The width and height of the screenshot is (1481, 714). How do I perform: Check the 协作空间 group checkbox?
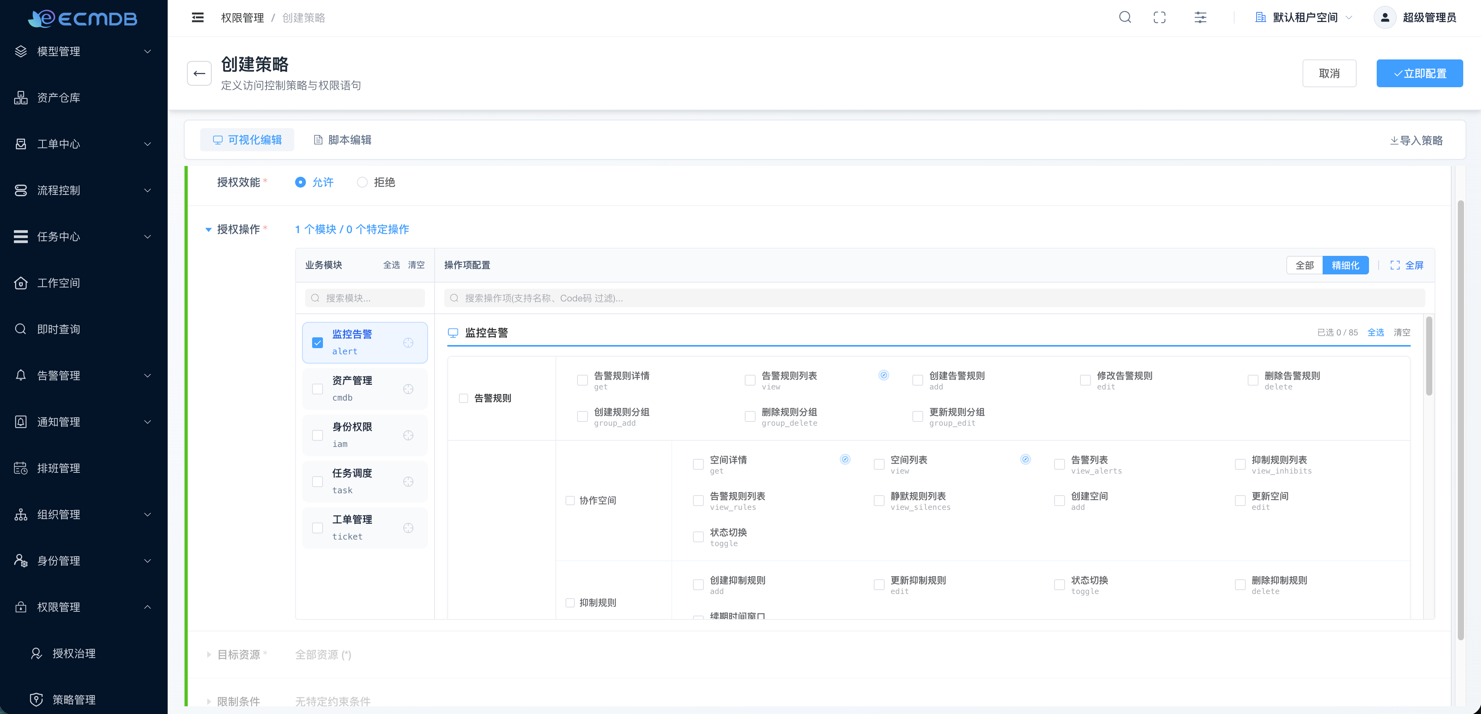tap(570, 501)
